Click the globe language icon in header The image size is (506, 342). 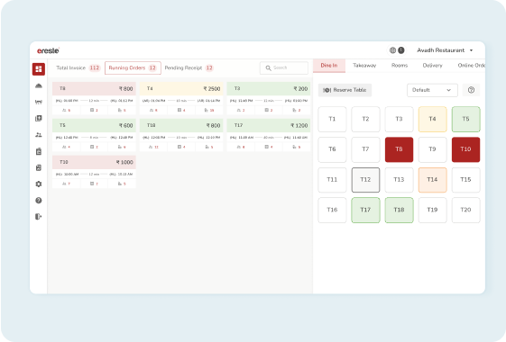[392, 50]
